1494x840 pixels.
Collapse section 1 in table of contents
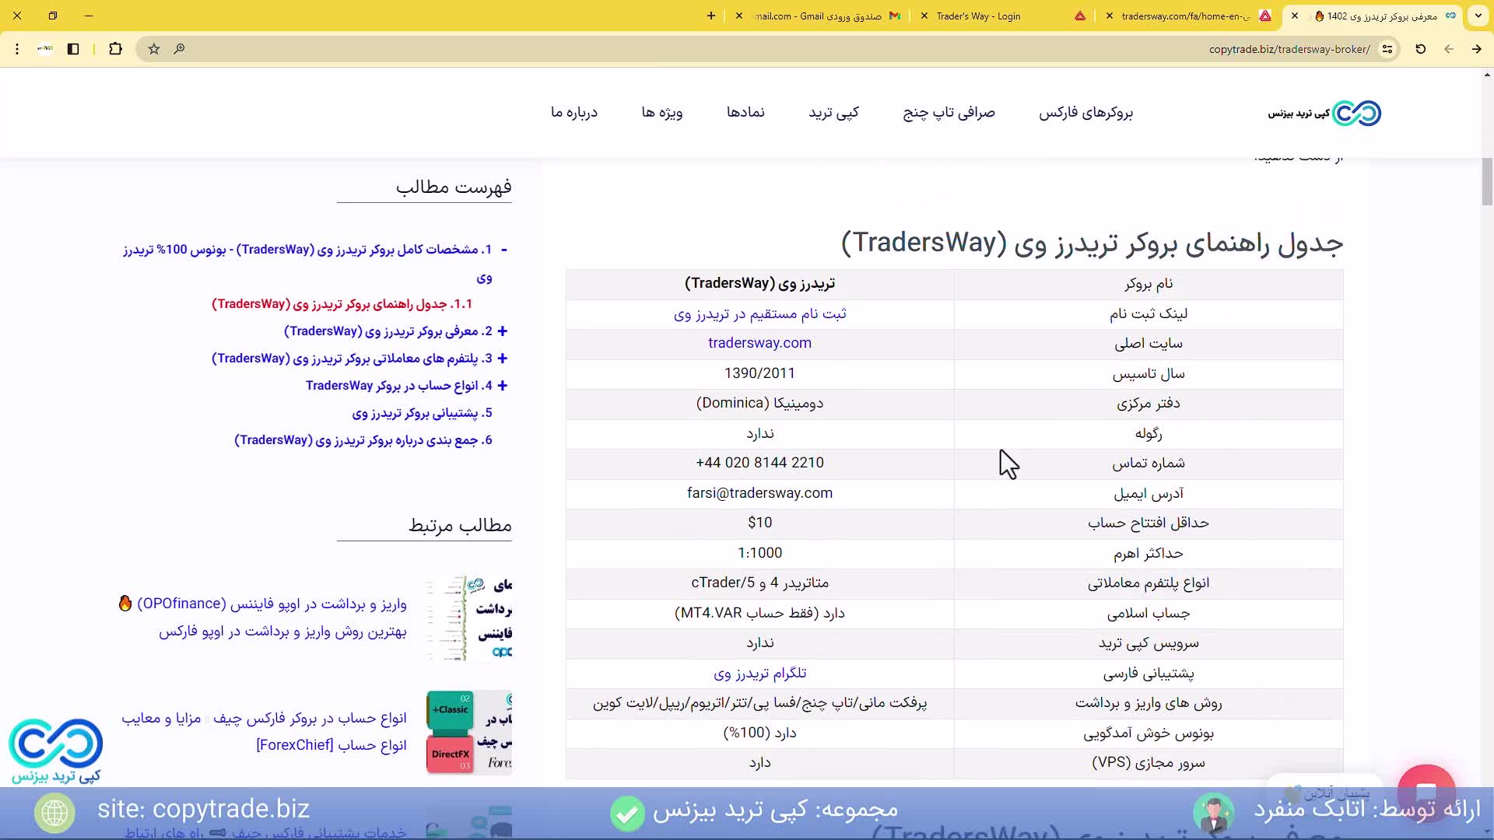pos(504,250)
